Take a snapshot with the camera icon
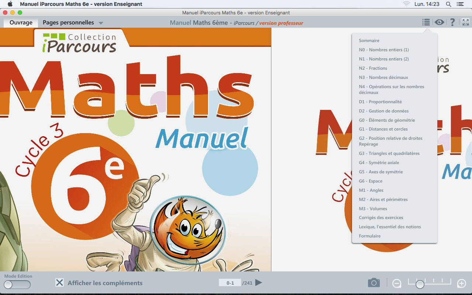472x295 pixels. point(374,283)
